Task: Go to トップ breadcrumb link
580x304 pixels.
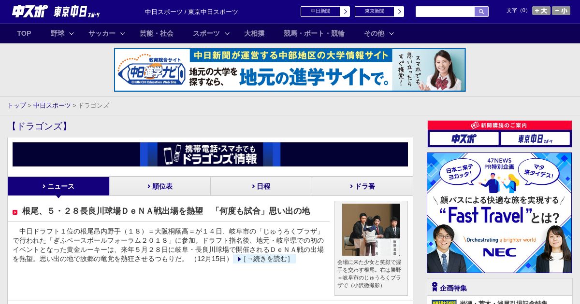Action: point(16,106)
